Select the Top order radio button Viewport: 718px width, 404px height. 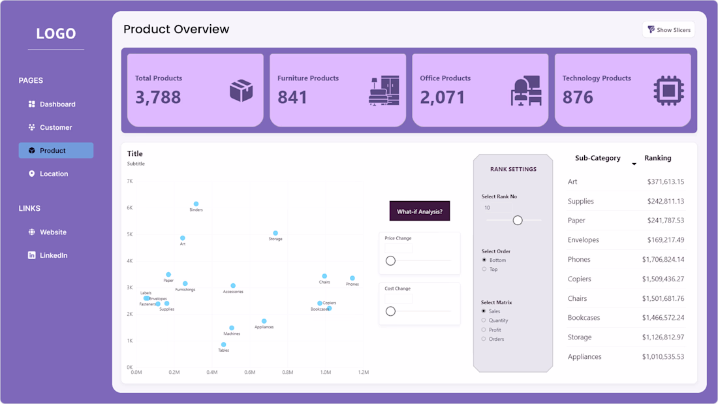pos(484,269)
